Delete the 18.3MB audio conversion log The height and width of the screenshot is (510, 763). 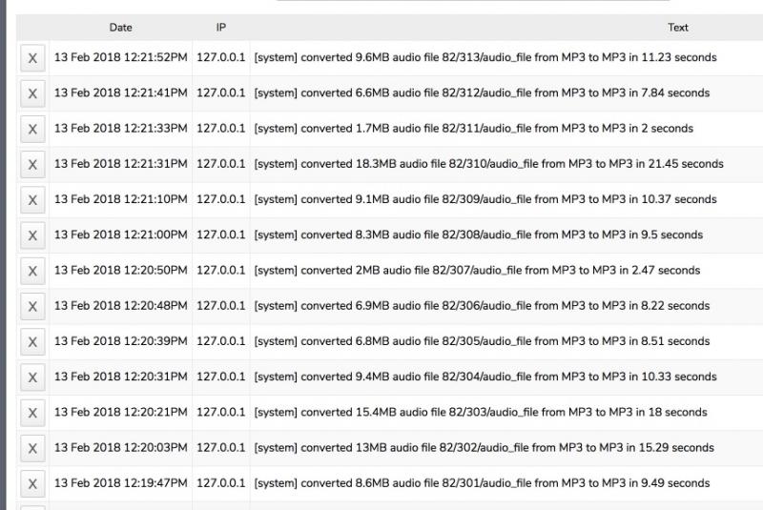click(x=32, y=164)
